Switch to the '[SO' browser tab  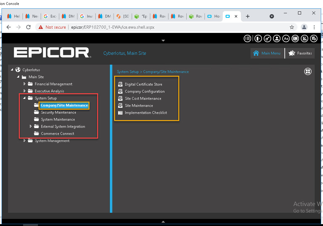click(x=123, y=16)
